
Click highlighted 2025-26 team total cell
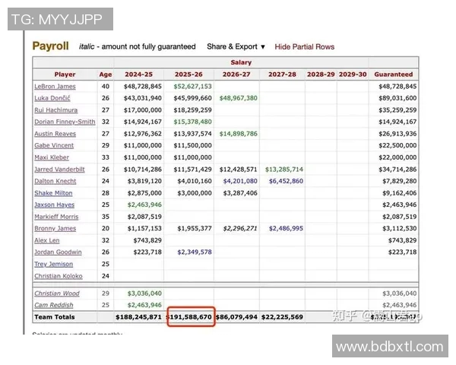pos(191,316)
